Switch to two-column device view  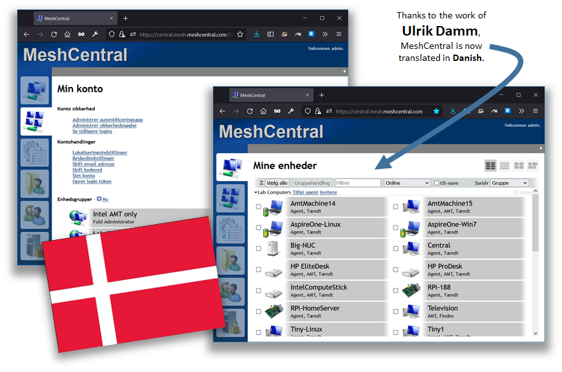pyautogui.click(x=490, y=166)
